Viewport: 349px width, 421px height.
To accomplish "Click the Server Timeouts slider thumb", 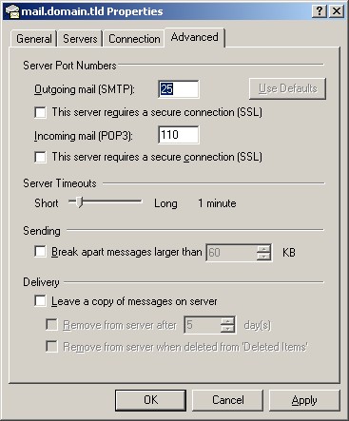I will 80,201.
